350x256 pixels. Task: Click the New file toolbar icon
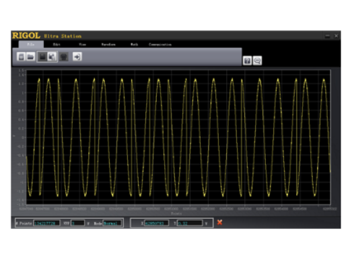click(21, 57)
